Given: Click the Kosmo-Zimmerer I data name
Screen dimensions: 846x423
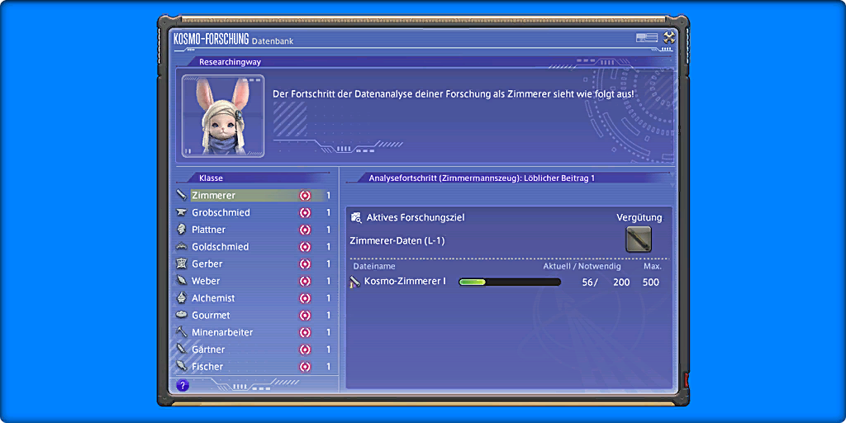Looking at the screenshot, I should click(x=405, y=282).
